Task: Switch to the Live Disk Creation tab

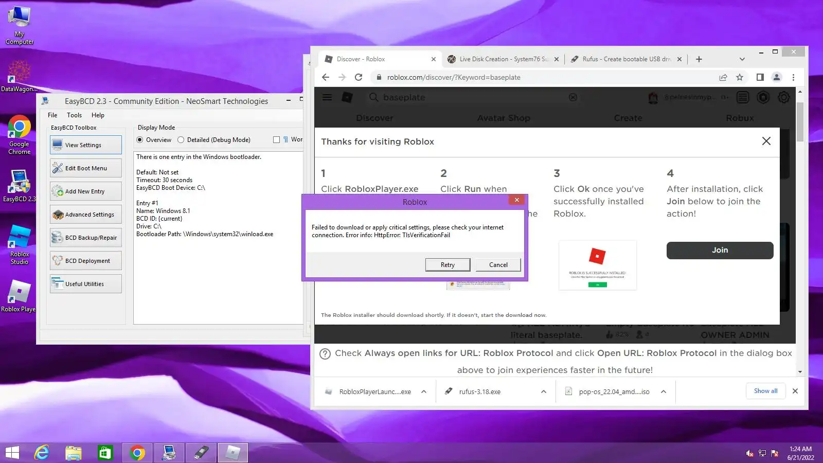Action: (x=503, y=59)
